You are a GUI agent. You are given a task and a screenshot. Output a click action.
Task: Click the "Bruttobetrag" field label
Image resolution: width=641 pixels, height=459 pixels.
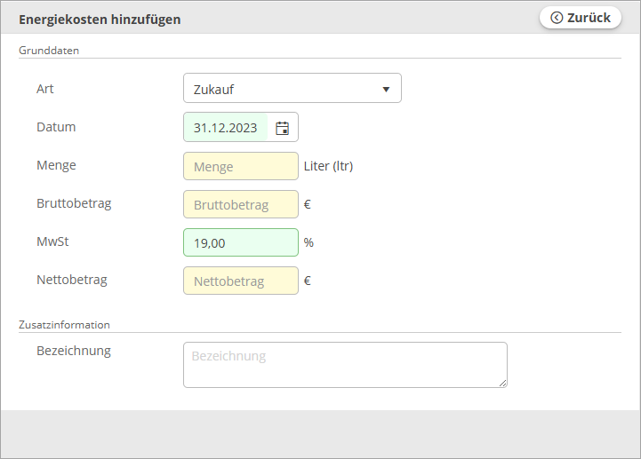pos(74,203)
